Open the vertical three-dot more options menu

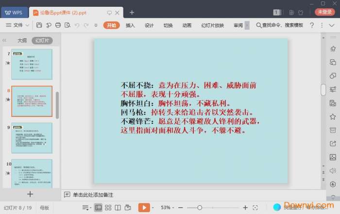tap(322, 25)
